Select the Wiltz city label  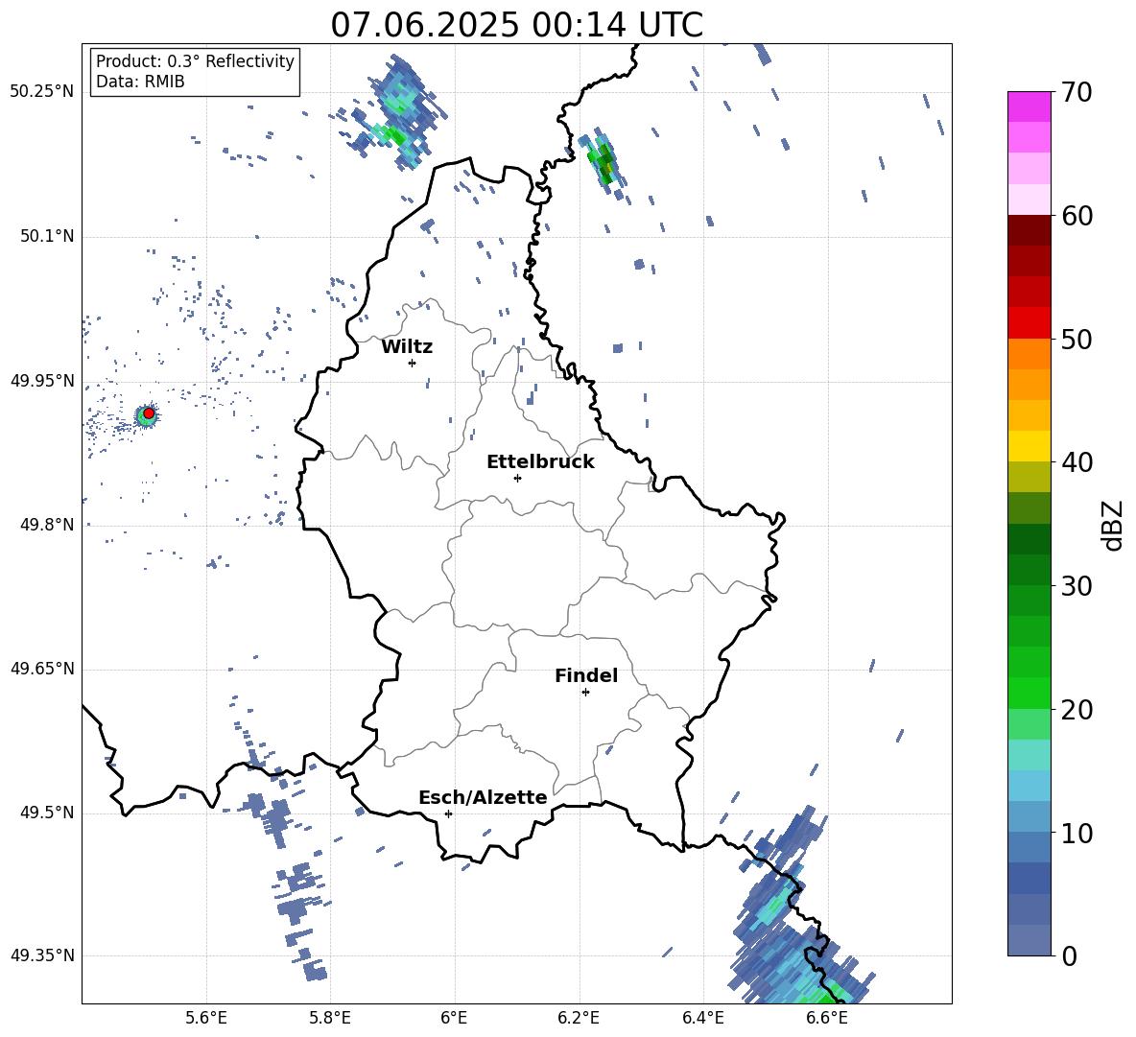pos(407,347)
